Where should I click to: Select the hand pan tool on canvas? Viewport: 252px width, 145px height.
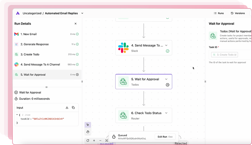point(88,132)
